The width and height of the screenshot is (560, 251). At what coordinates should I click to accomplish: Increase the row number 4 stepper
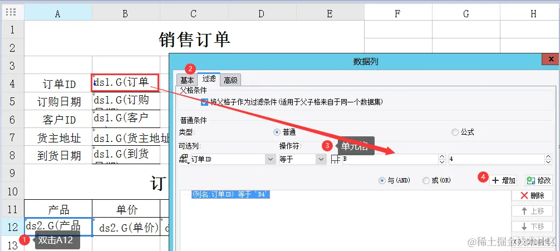[x=548, y=157]
